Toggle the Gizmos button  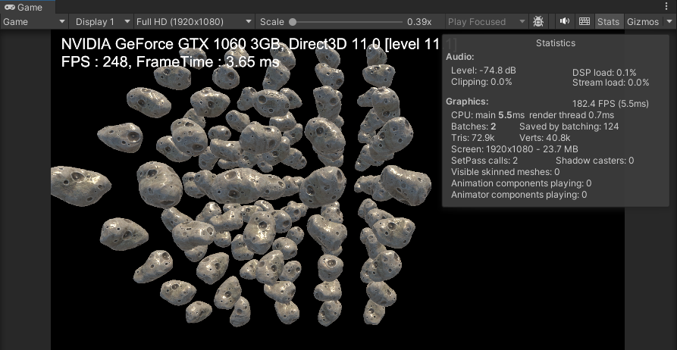(x=643, y=21)
